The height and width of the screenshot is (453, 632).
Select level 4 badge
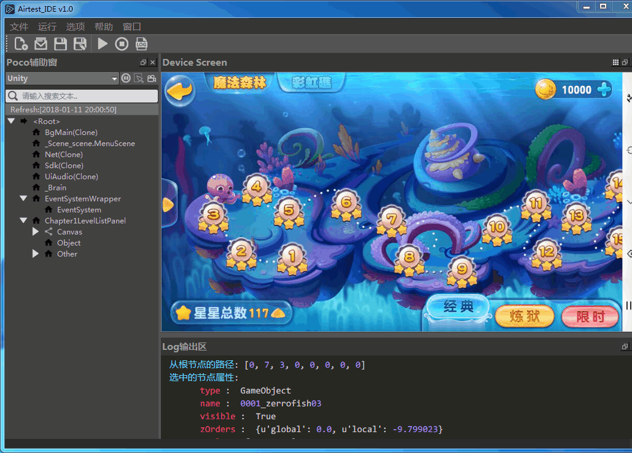tap(257, 190)
